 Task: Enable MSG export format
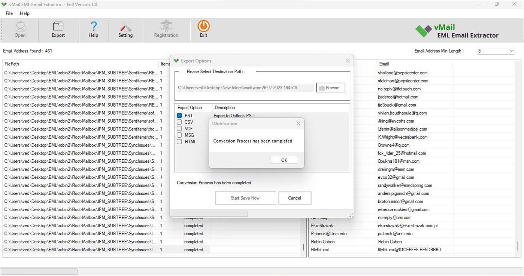(x=179, y=135)
